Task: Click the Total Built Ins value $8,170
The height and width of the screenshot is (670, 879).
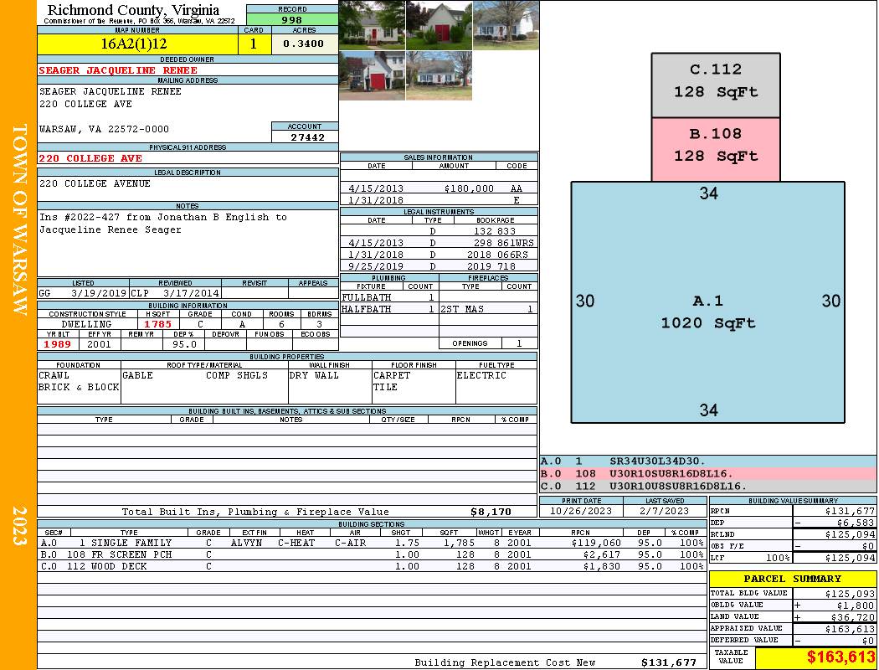Action: click(491, 512)
